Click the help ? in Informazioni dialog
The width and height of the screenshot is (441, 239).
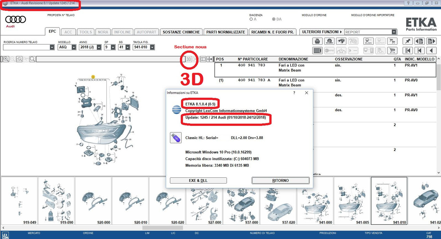(x=294, y=93)
